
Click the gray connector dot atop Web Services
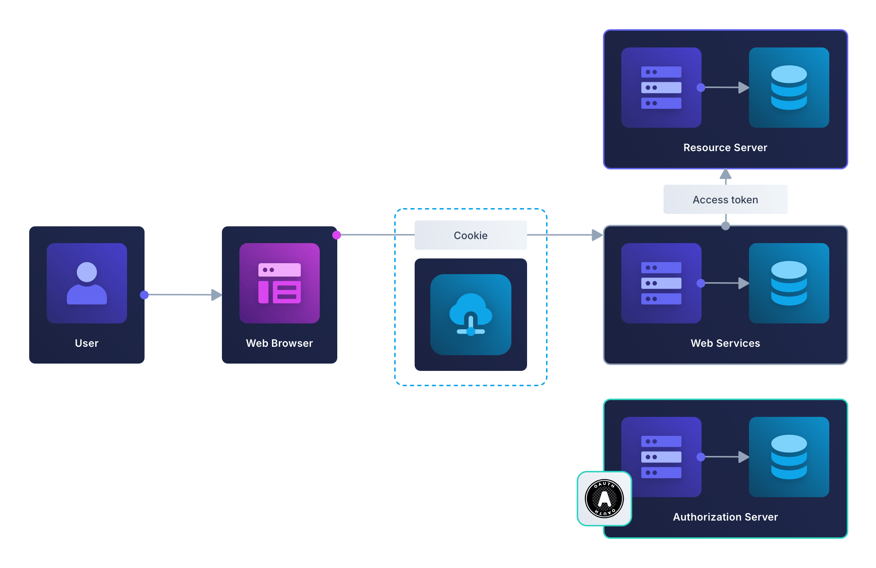click(726, 226)
